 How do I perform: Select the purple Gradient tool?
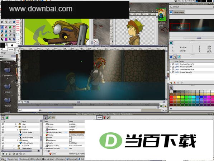[6, 39]
